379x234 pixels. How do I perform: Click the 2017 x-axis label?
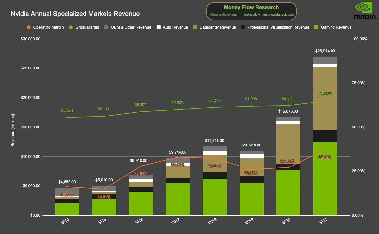click(176, 221)
